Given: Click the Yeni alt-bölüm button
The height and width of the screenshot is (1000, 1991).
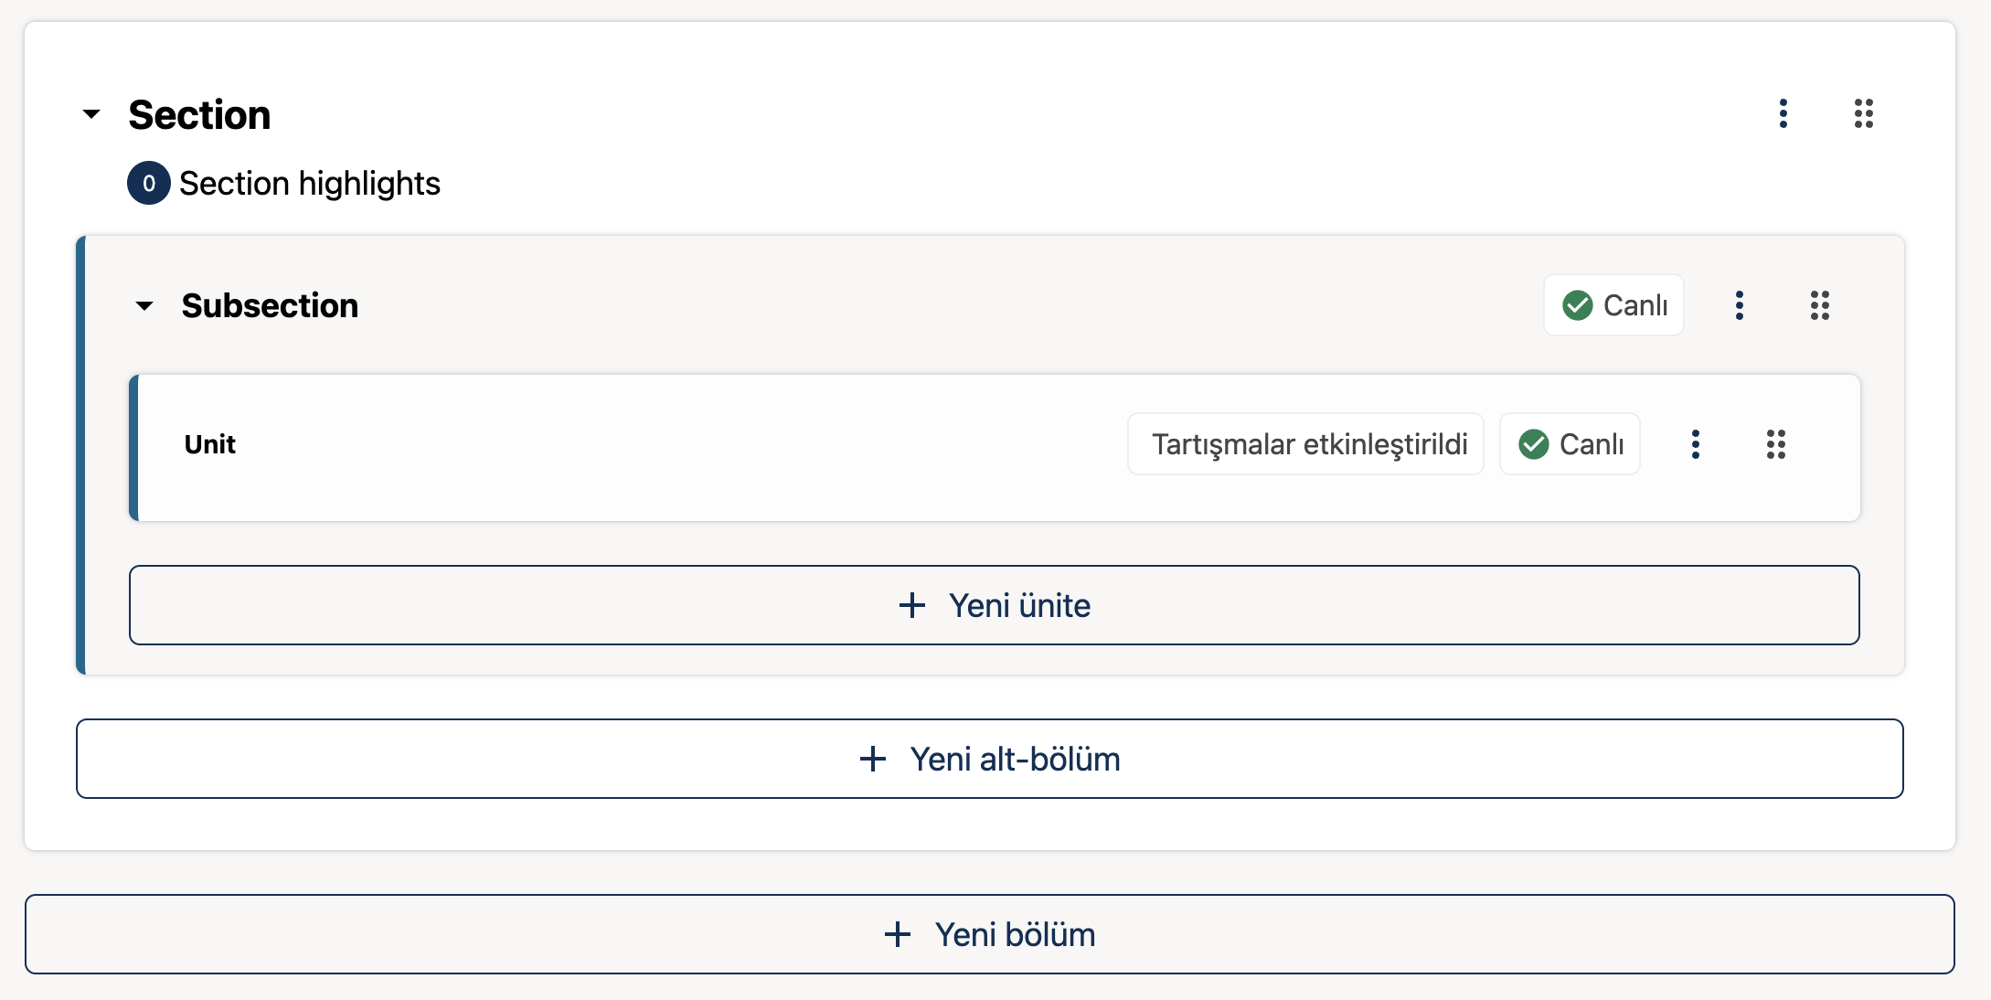Looking at the screenshot, I should click(990, 759).
